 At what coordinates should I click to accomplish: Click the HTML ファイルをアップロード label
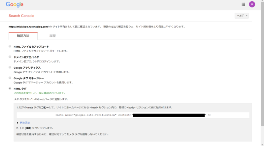click(x=31, y=47)
